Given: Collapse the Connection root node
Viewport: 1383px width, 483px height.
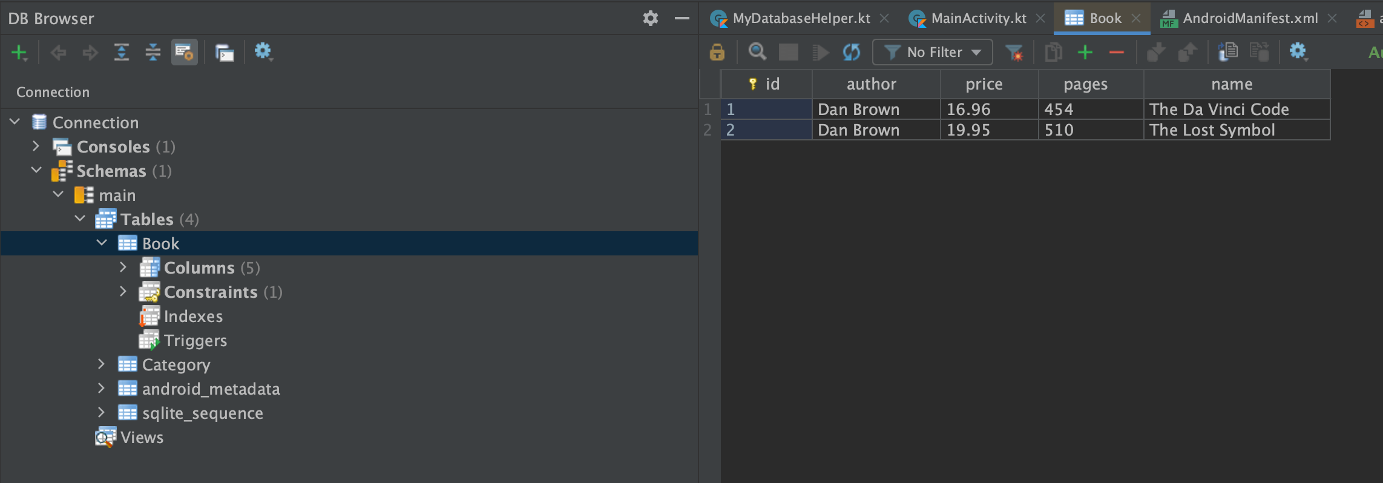Looking at the screenshot, I should coord(15,122).
